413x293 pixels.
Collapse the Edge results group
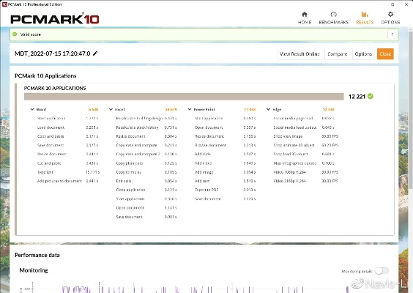point(268,109)
